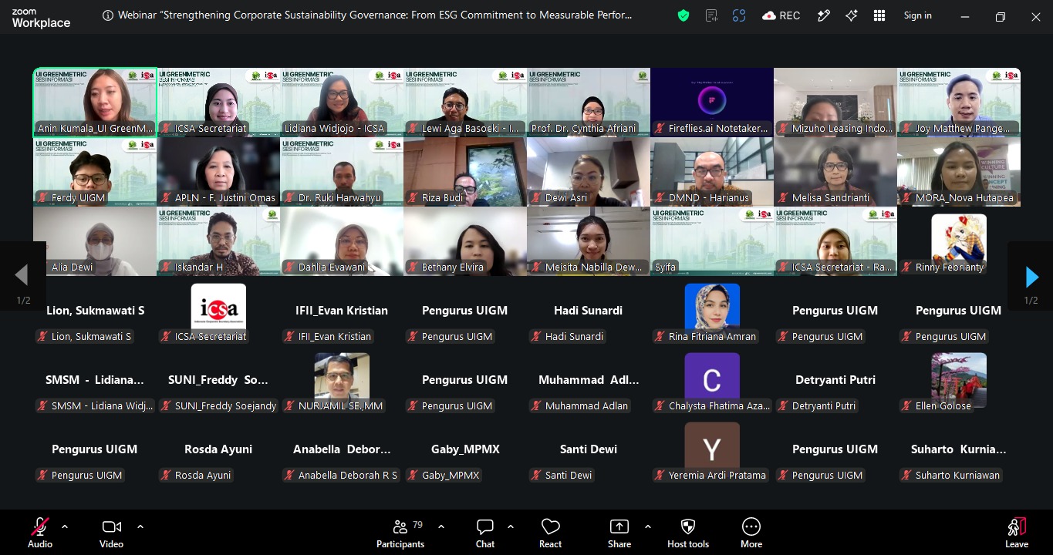Viewport: 1053px width, 555px height.
Task: Click the Zoom Workplace logo
Action: [41, 18]
